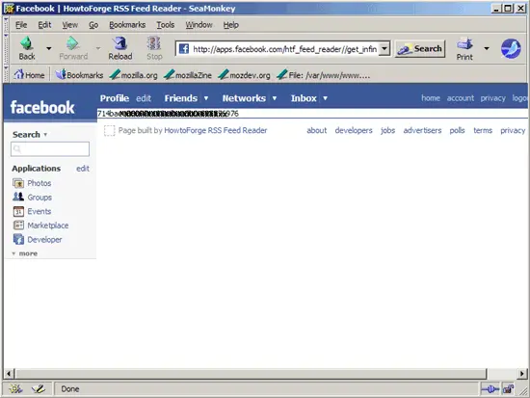The width and height of the screenshot is (530, 398).
Task: Click the toolbar Search button
Action: [420, 49]
